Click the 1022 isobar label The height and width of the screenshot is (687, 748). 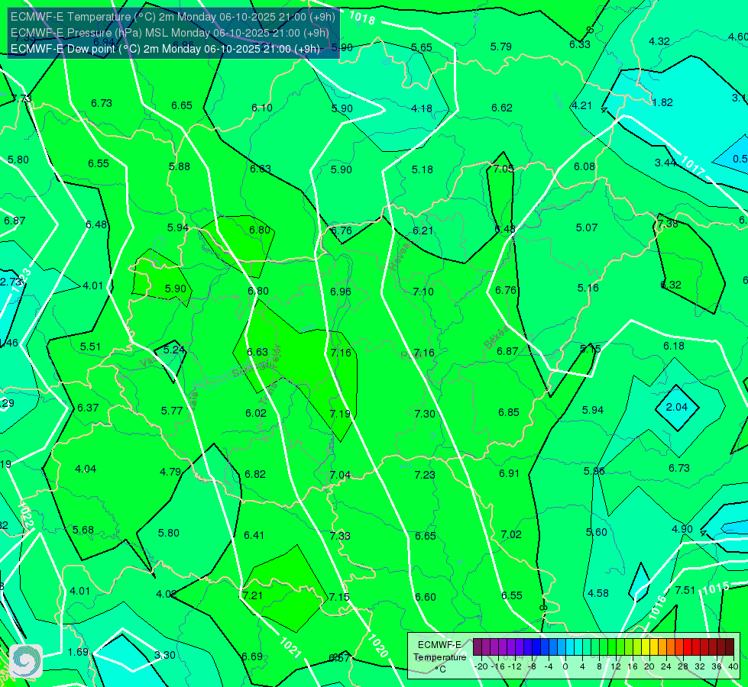26,515
